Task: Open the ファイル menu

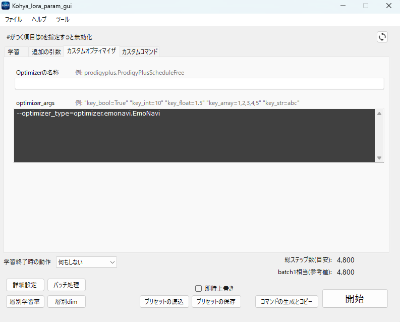Action: tap(14, 19)
